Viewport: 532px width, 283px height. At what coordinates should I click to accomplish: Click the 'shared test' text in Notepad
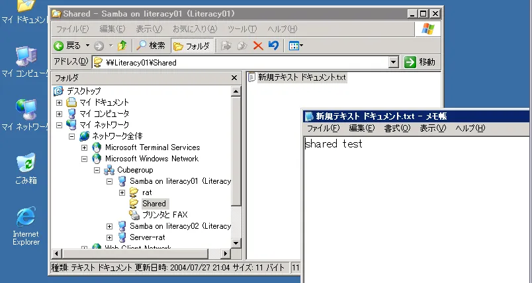click(334, 143)
